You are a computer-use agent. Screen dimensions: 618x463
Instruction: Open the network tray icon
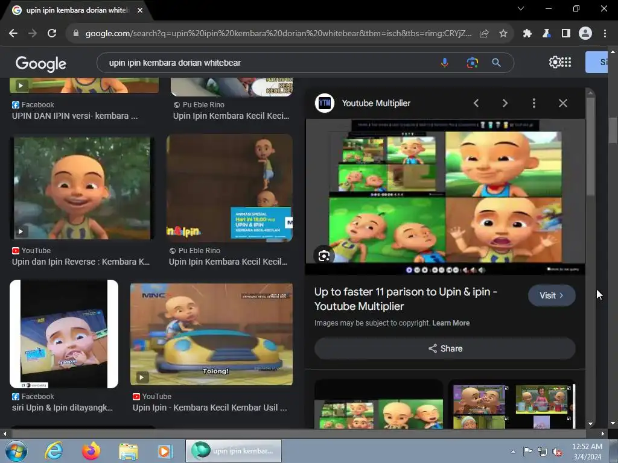click(543, 452)
